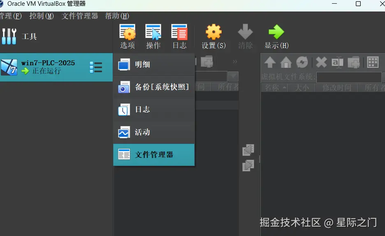
Task: Open the 日志 toolbar button
Action: [x=179, y=36]
